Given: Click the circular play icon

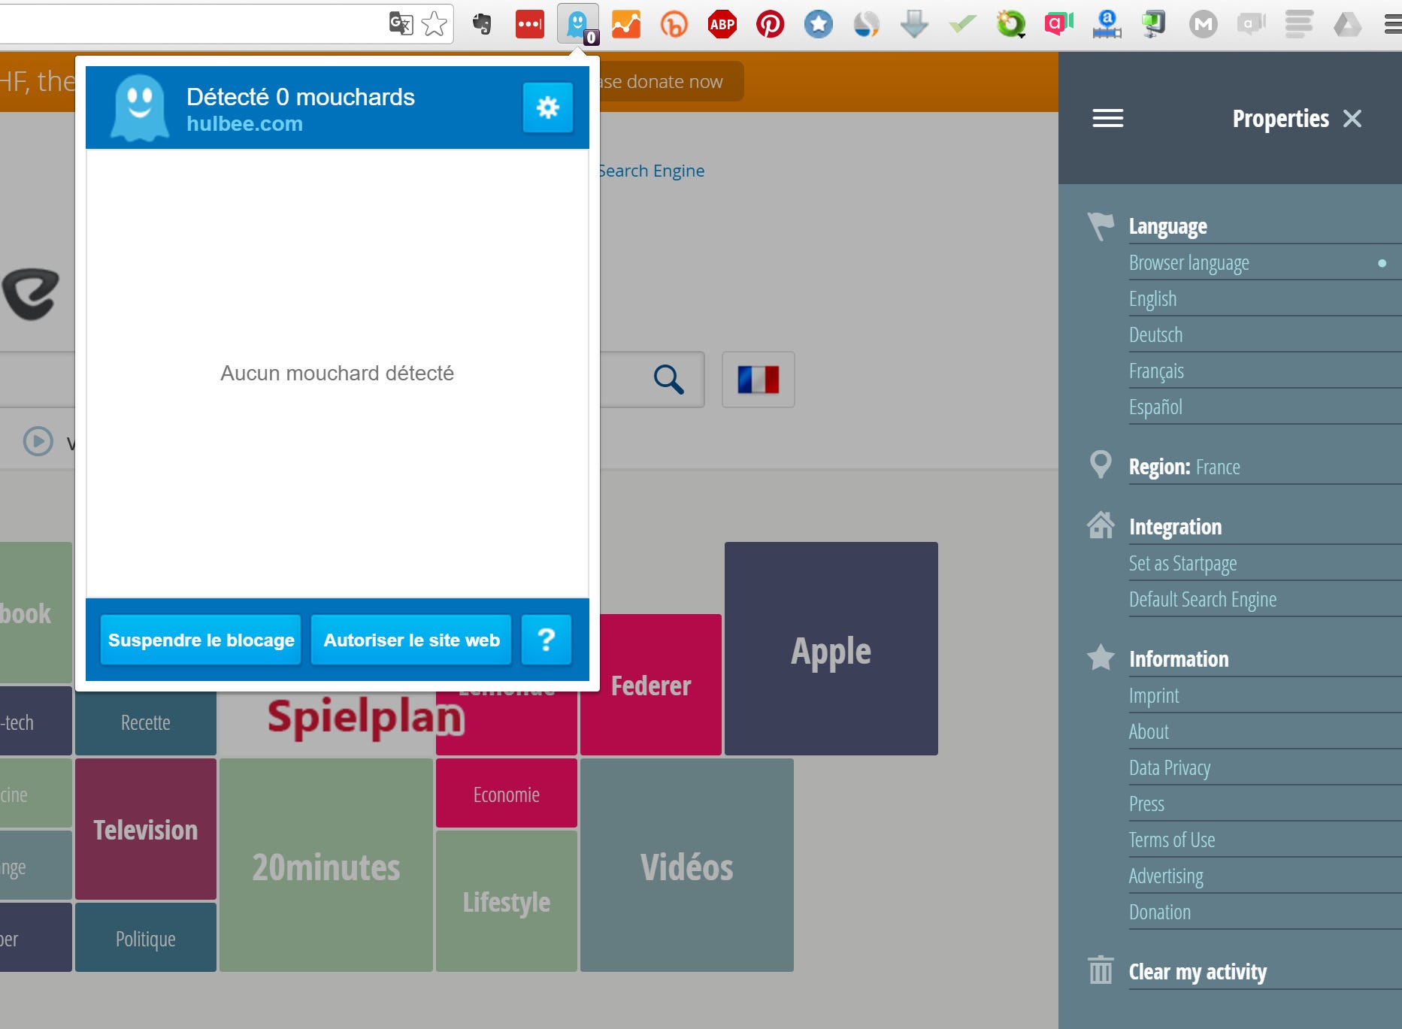Looking at the screenshot, I should pos(38,441).
